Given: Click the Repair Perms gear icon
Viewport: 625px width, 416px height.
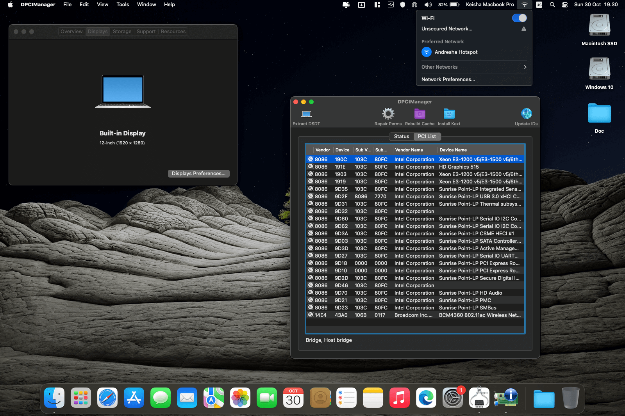Looking at the screenshot, I should 388,114.
